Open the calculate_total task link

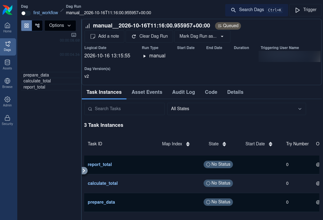click(x=103, y=183)
